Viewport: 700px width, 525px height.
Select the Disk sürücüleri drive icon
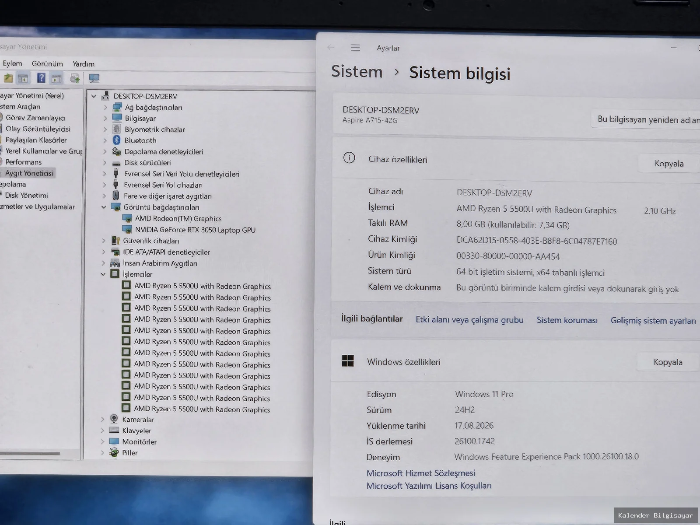116,163
